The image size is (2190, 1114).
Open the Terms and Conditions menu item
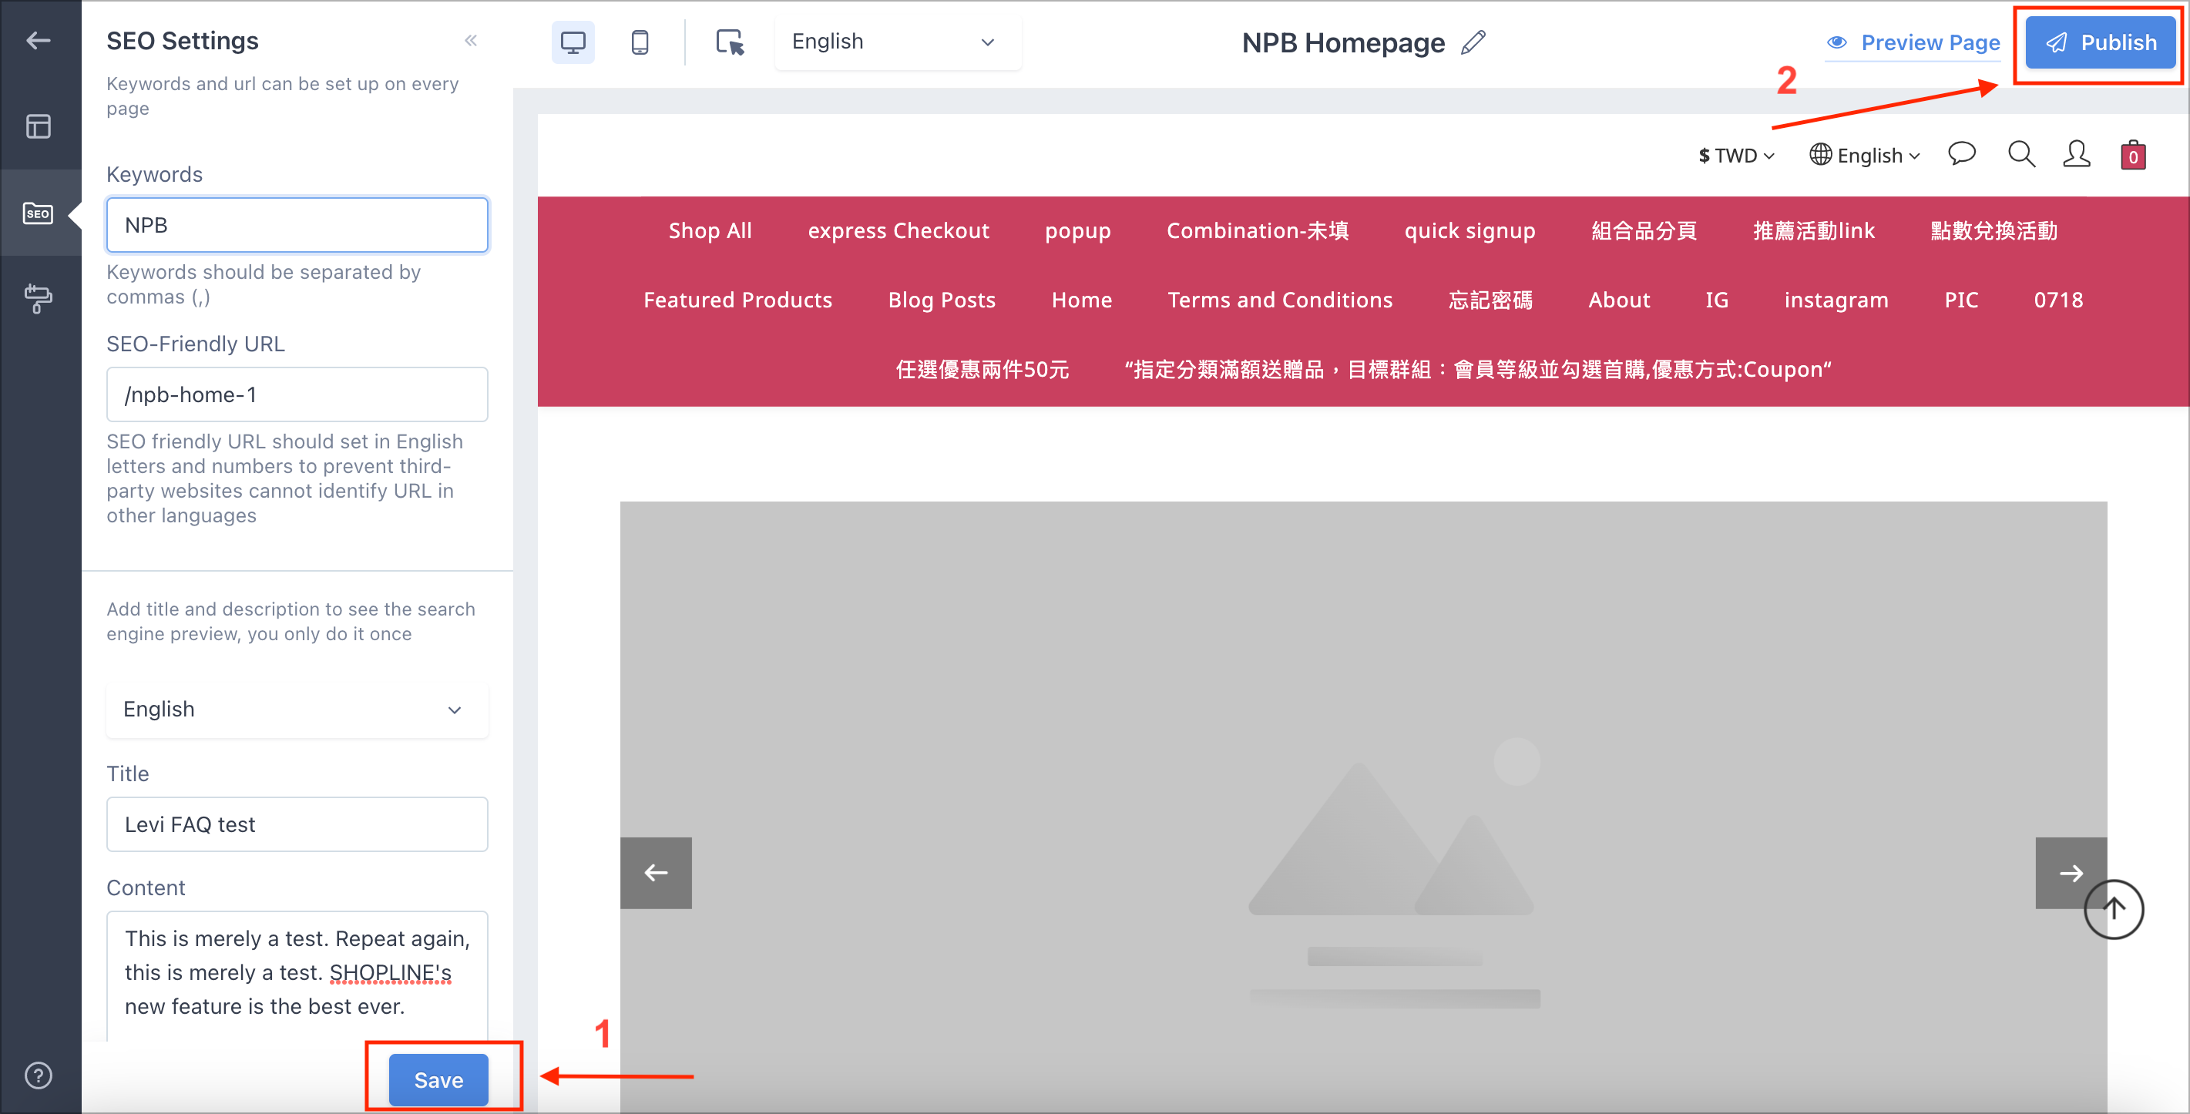click(x=1279, y=300)
